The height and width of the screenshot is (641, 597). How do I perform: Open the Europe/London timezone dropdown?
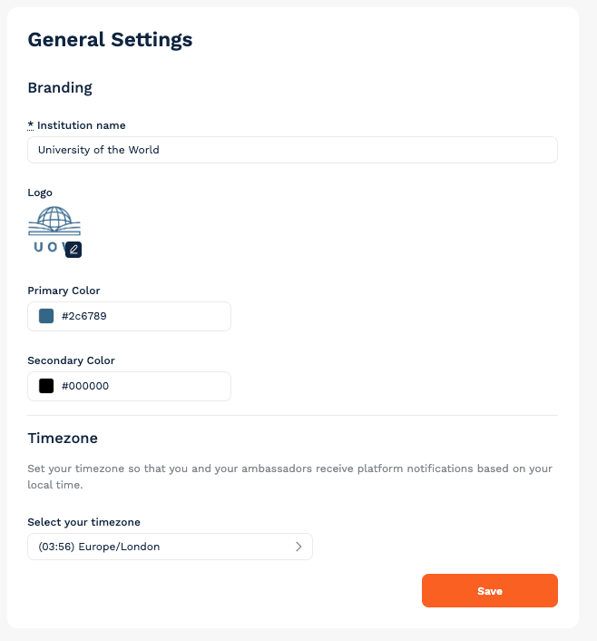tap(170, 547)
